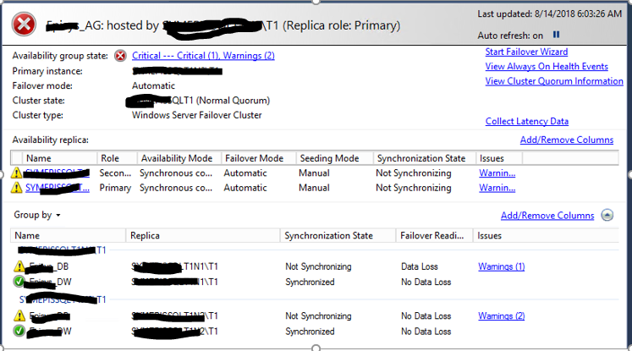Open View Cluster Quorum Information
The image size is (632, 351).
tap(554, 81)
